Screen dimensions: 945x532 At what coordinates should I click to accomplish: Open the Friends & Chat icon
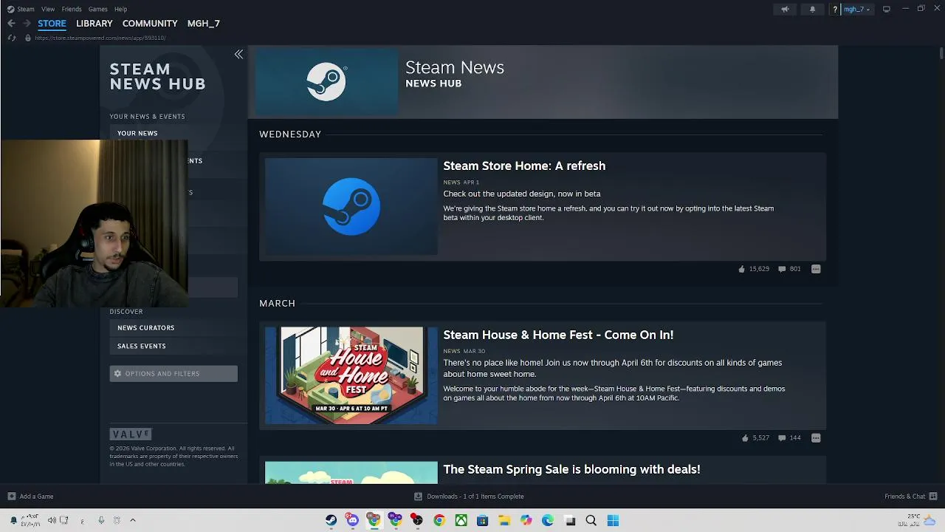click(933, 497)
